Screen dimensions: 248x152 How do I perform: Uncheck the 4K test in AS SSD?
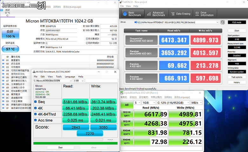click(x=36, y=108)
